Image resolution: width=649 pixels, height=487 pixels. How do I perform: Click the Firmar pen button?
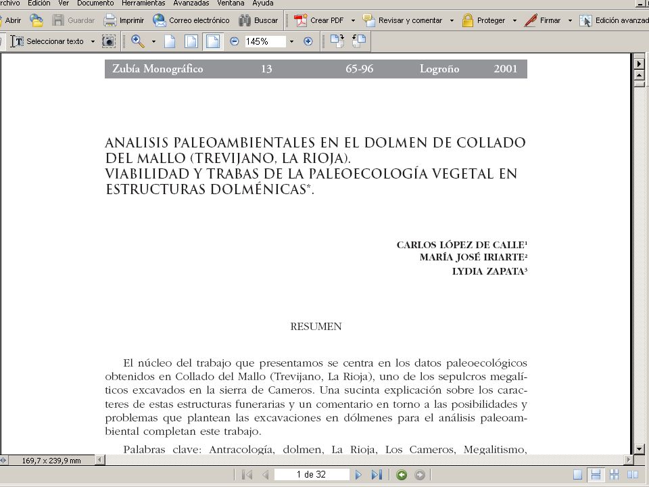542,20
